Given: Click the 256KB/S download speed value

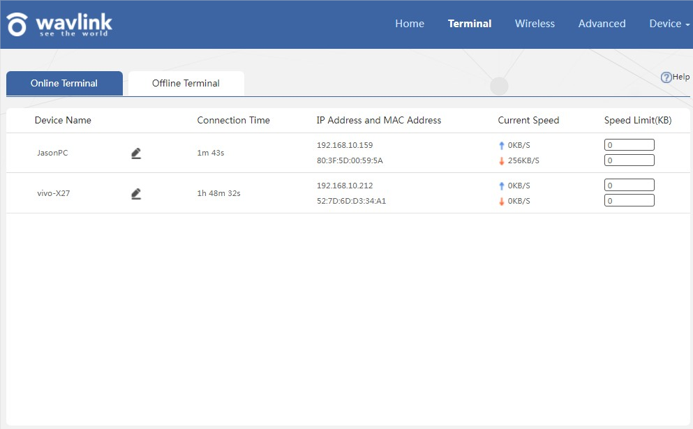Looking at the screenshot, I should 523,160.
